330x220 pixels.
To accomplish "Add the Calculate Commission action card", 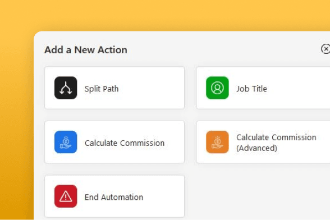I will coord(114,142).
